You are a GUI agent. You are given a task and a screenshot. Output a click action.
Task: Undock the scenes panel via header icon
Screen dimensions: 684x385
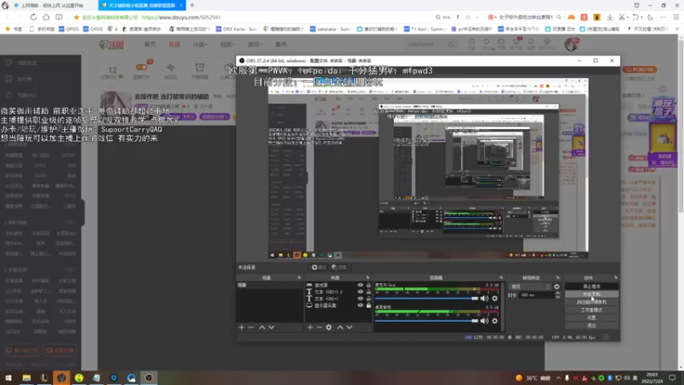(x=299, y=277)
